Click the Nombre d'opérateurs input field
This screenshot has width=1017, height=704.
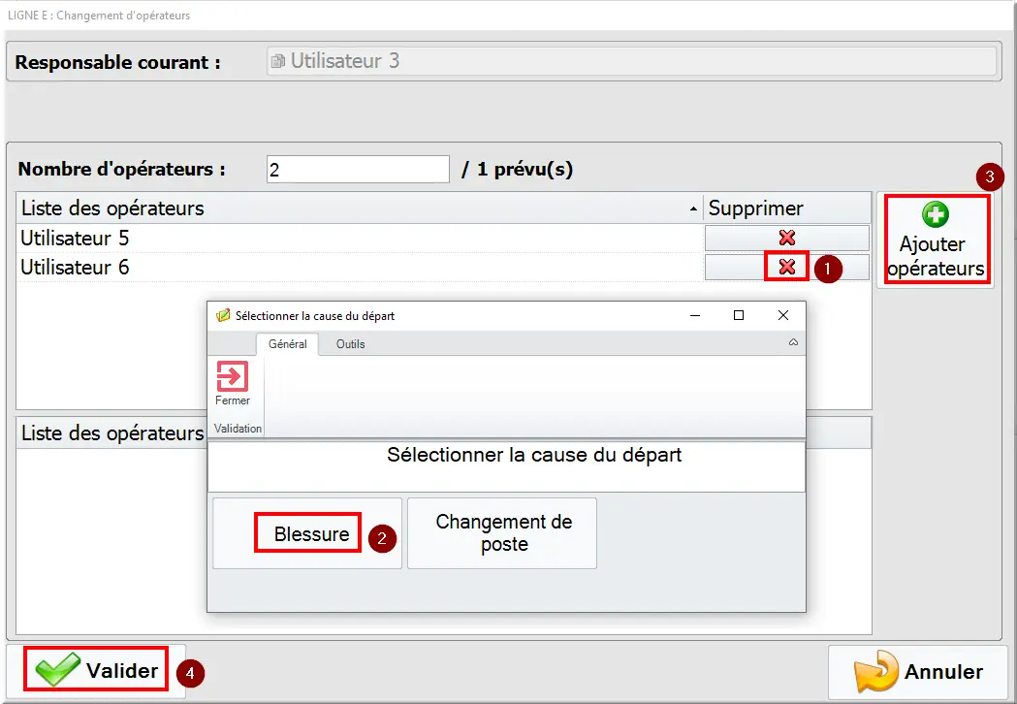(x=358, y=170)
